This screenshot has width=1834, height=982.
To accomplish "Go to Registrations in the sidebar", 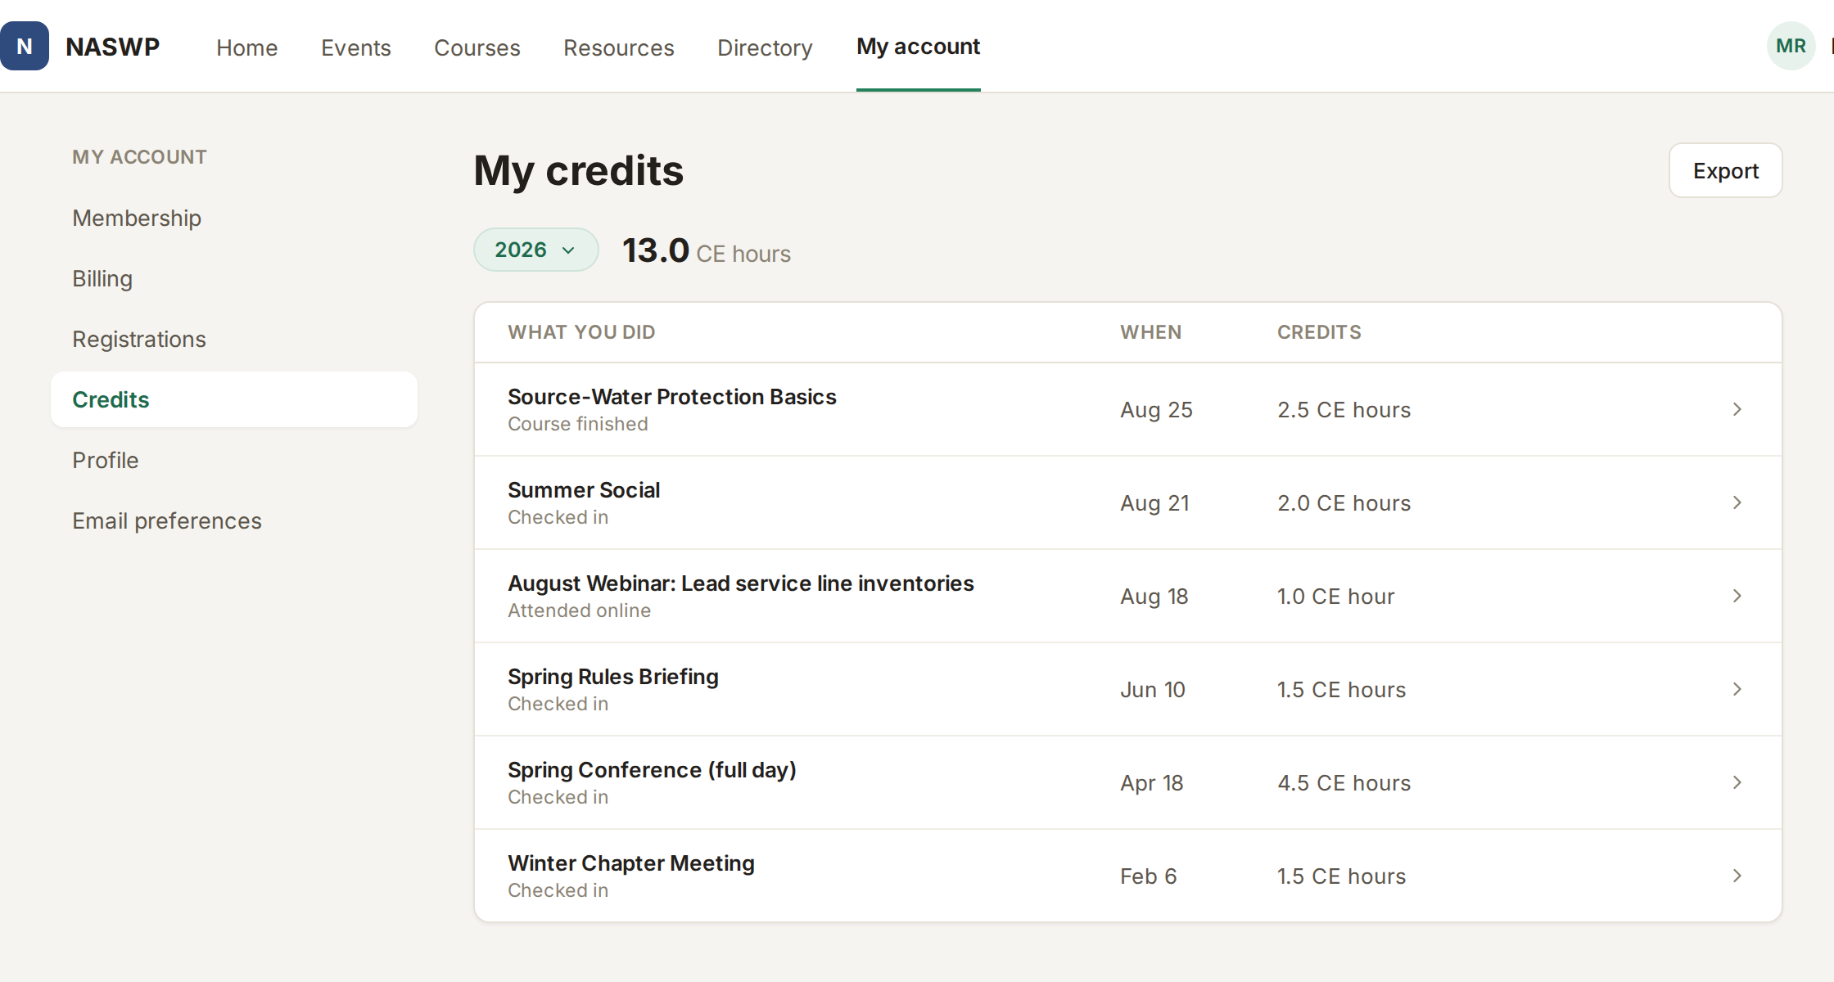I will coord(234,339).
